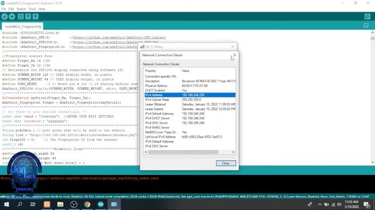Open Task View on the taskbar

33,204
